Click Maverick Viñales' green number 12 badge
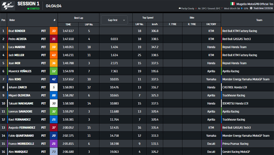The image size is (274, 155). [53, 71]
